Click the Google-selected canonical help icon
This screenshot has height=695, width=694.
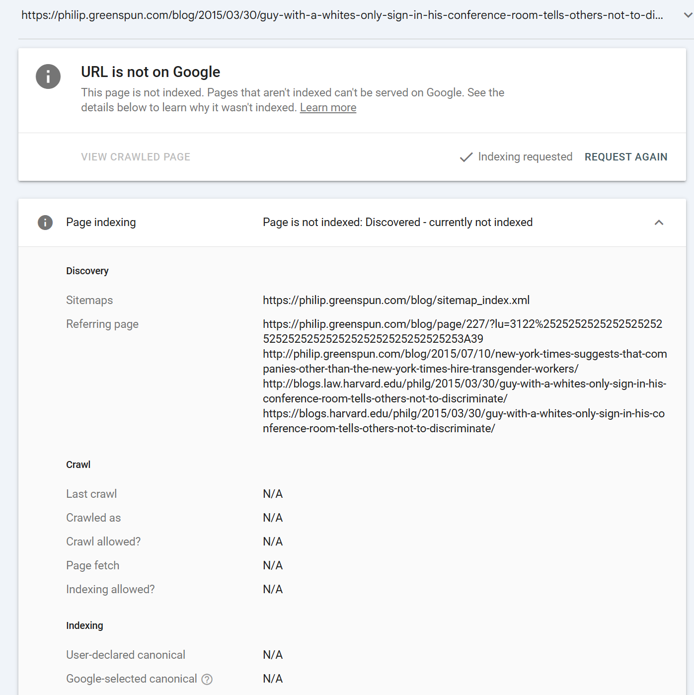coord(207,679)
